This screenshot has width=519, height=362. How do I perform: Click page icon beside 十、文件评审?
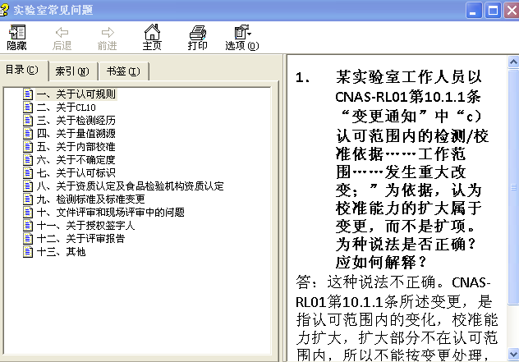tap(28, 212)
